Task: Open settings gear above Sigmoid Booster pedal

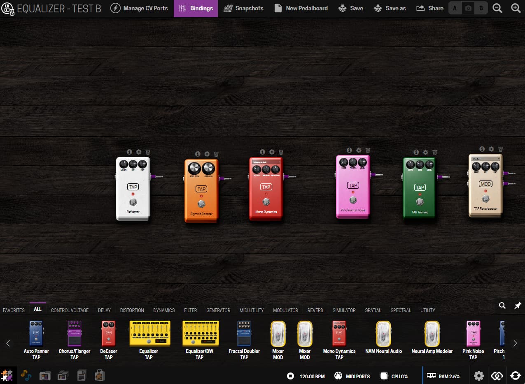Action: pos(207,154)
